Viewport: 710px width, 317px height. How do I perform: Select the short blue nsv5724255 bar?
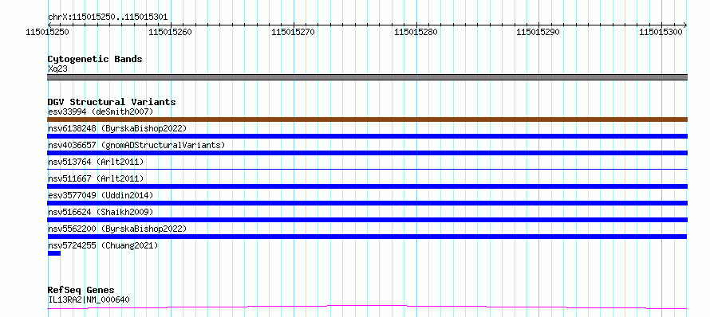[54, 253]
